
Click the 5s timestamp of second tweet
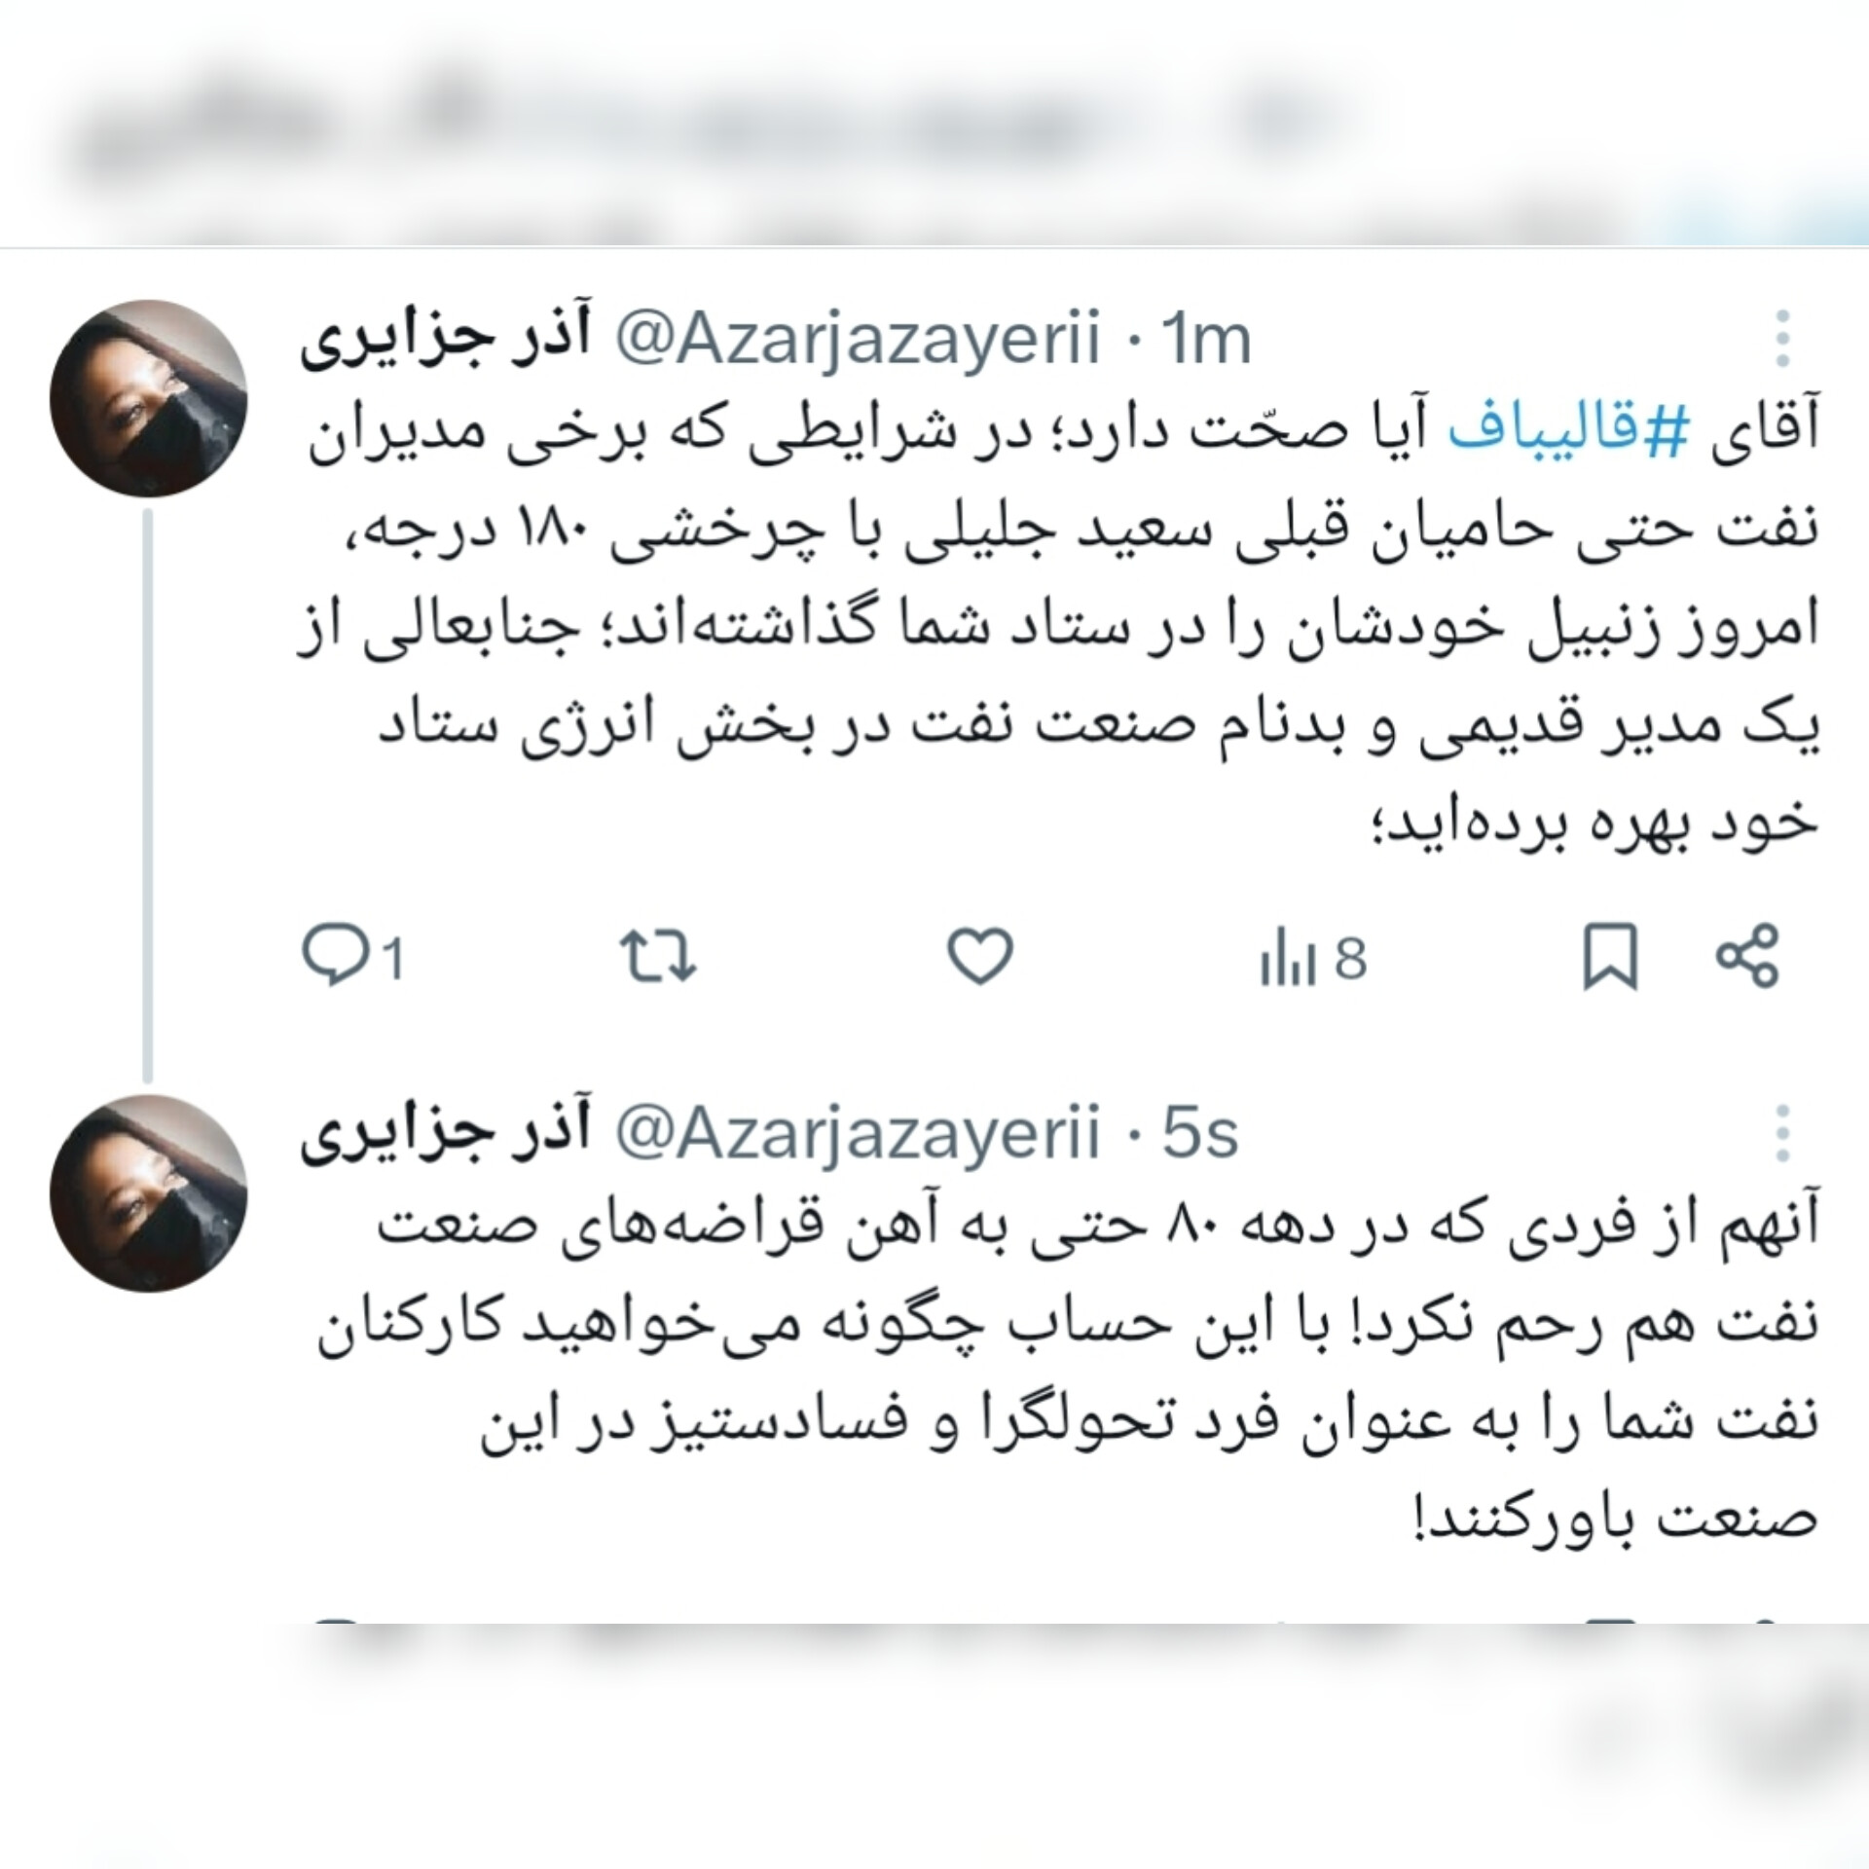point(1199,1134)
